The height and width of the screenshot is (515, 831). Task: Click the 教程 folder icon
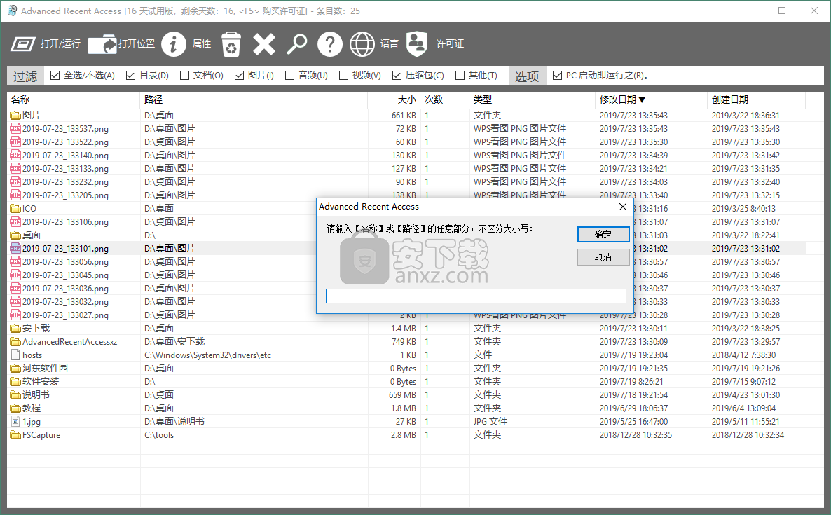click(15, 408)
